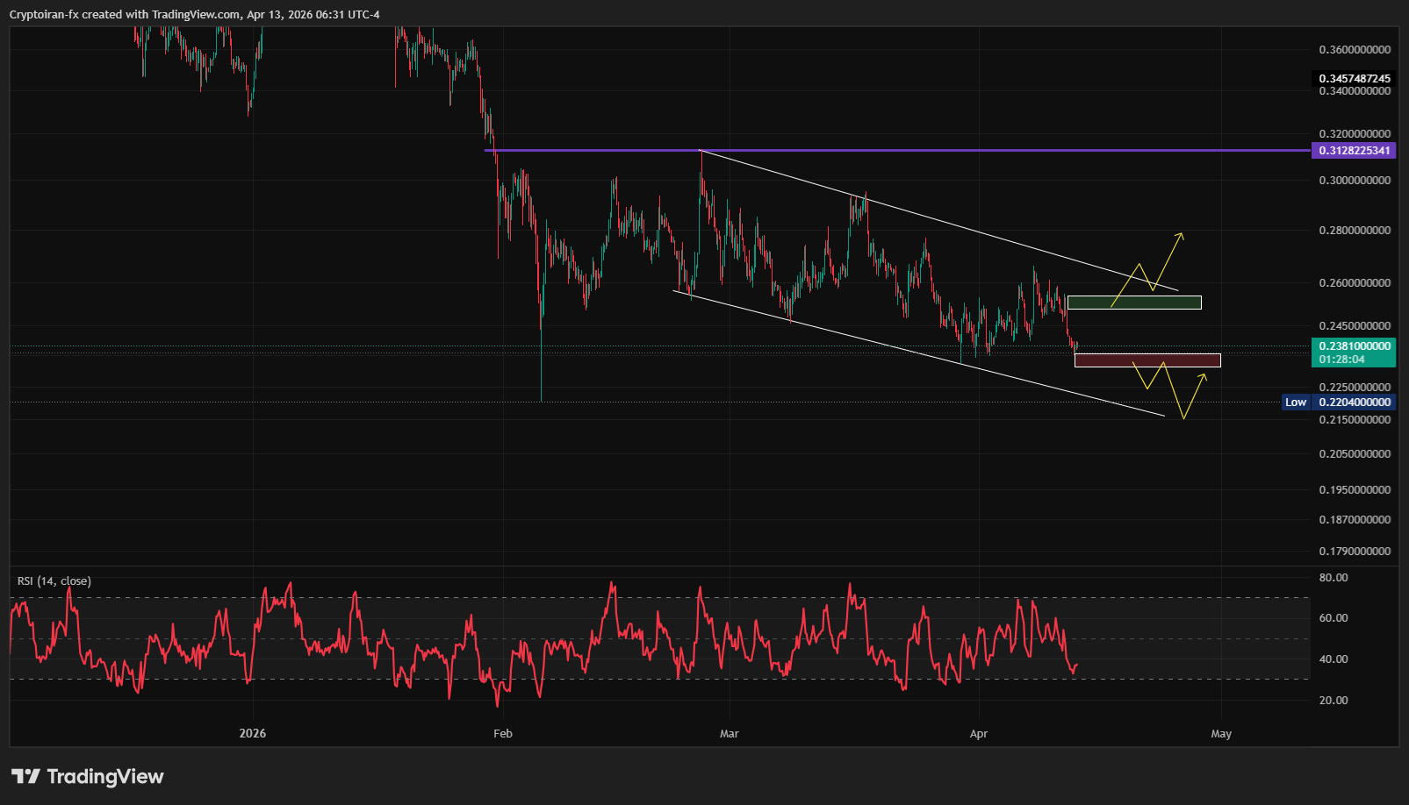This screenshot has height=805, width=1409.
Task: Select the dark red rectangle zone
Action: (1147, 360)
